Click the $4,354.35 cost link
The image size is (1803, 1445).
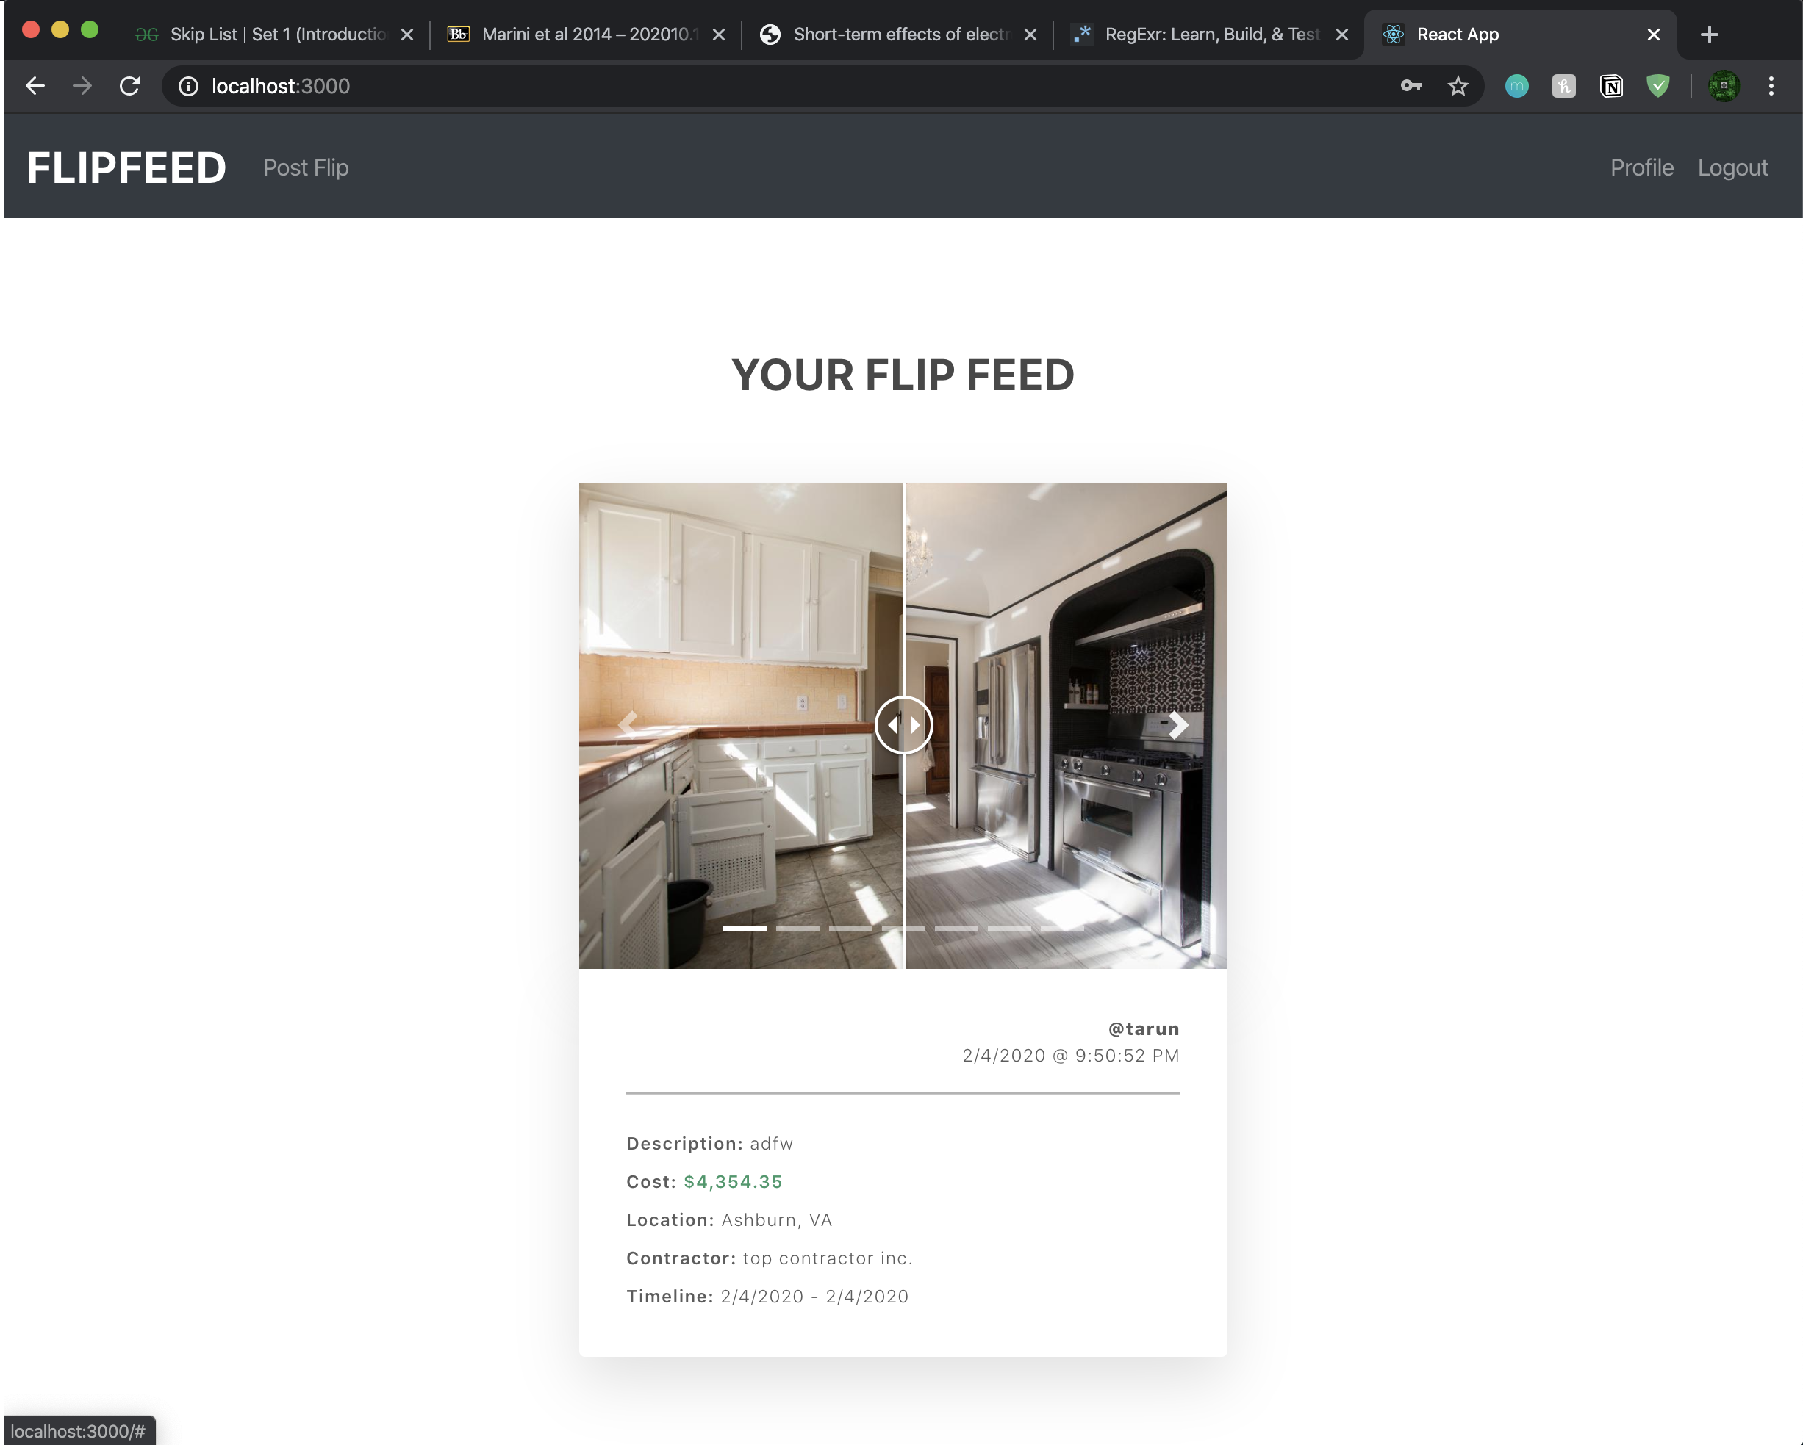click(734, 1181)
